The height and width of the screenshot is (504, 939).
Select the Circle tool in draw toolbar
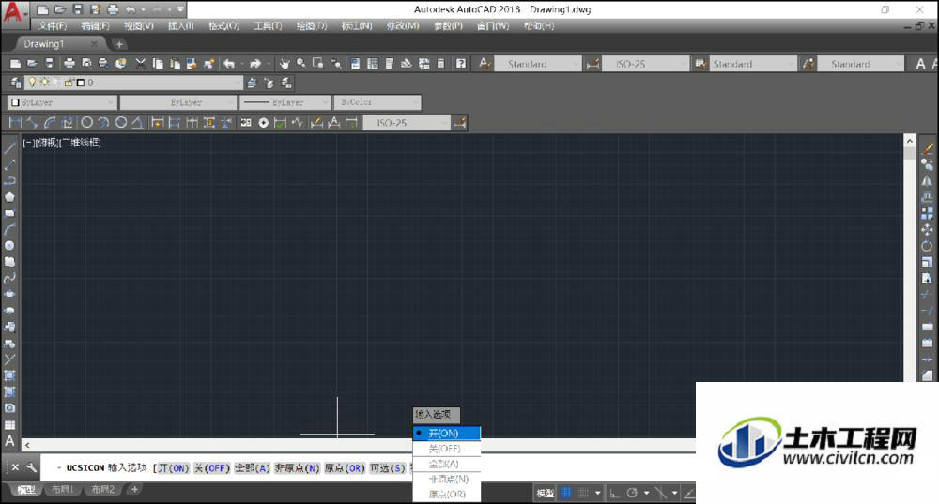tap(9, 245)
